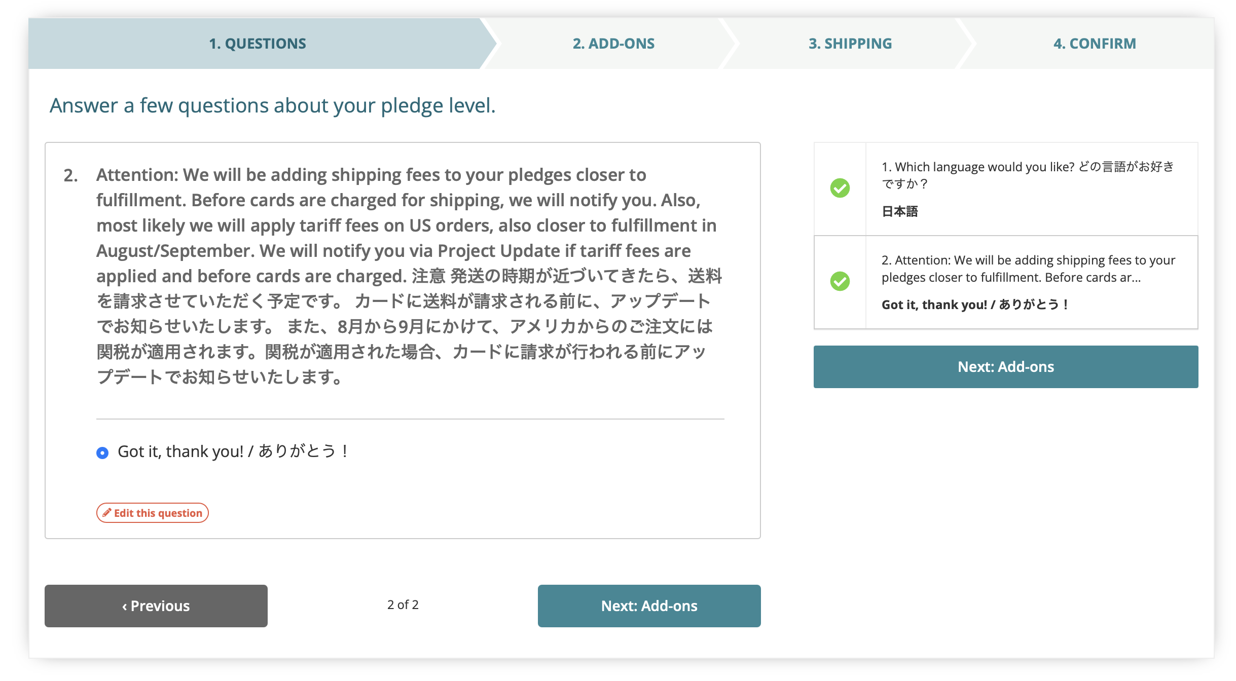Open the 4. CONFIRM step tab
This screenshot has height=681, width=1236.
coord(1094,44)
